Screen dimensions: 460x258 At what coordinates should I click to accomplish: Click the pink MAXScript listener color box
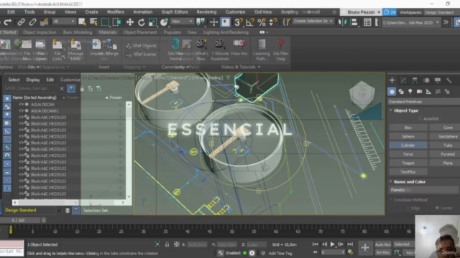(x=11, y=244)
